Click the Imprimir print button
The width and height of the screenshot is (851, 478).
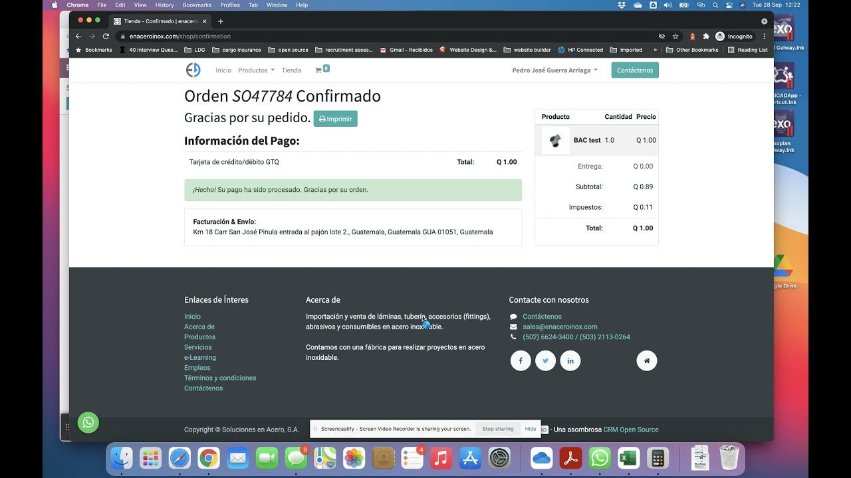click(x=335, y=119)
